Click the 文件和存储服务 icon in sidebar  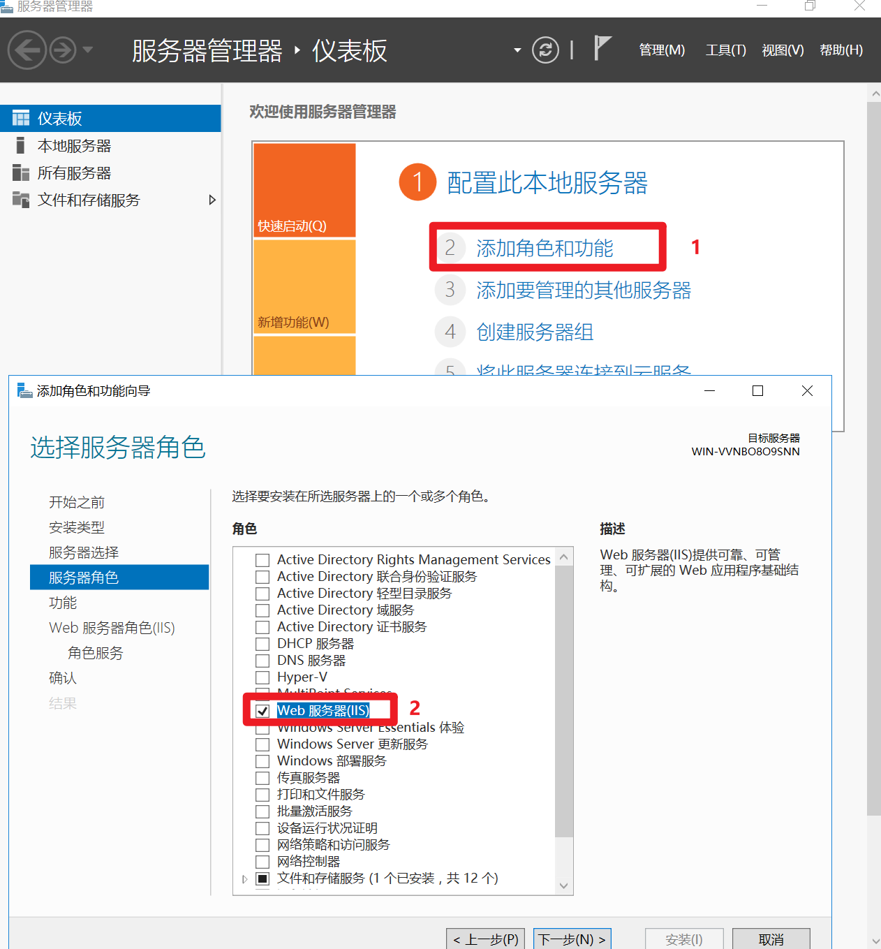pos(20,200)
